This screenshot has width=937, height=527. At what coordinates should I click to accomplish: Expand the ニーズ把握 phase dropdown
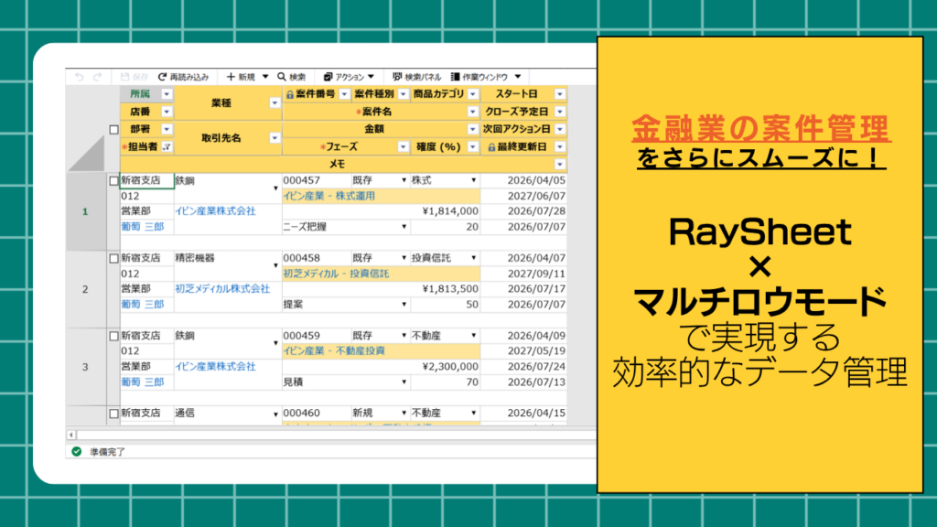pyautogui.click(x=404, y=227)
